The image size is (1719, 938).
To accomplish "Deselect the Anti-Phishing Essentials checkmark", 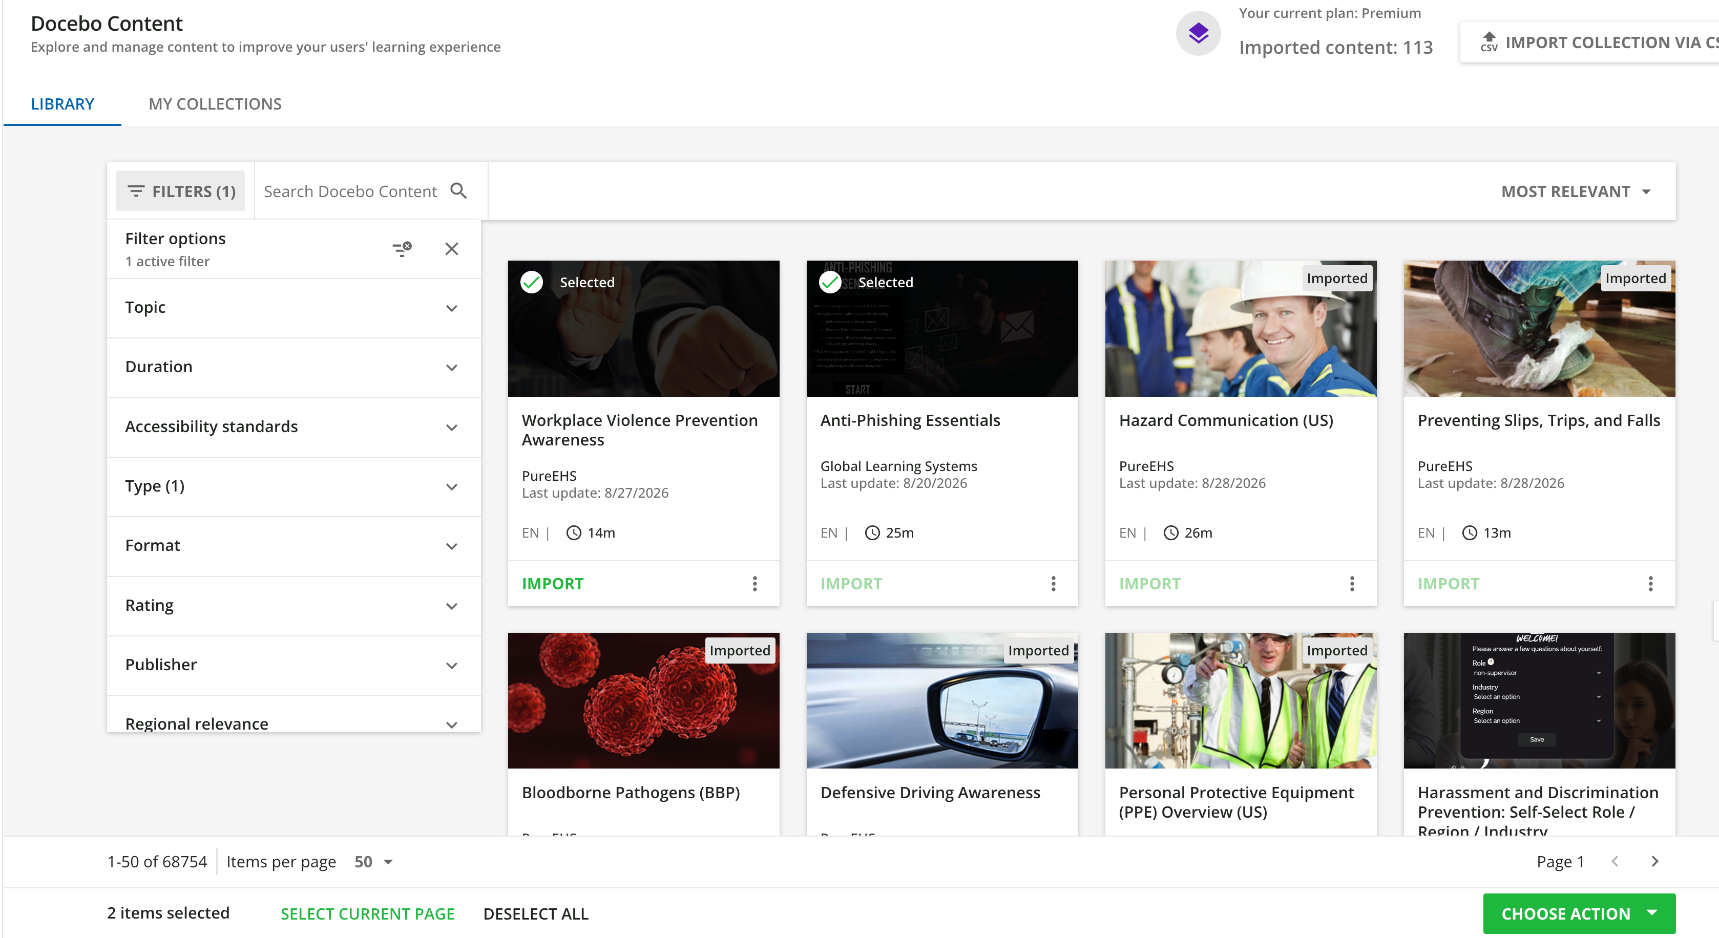I will (830, 282).
